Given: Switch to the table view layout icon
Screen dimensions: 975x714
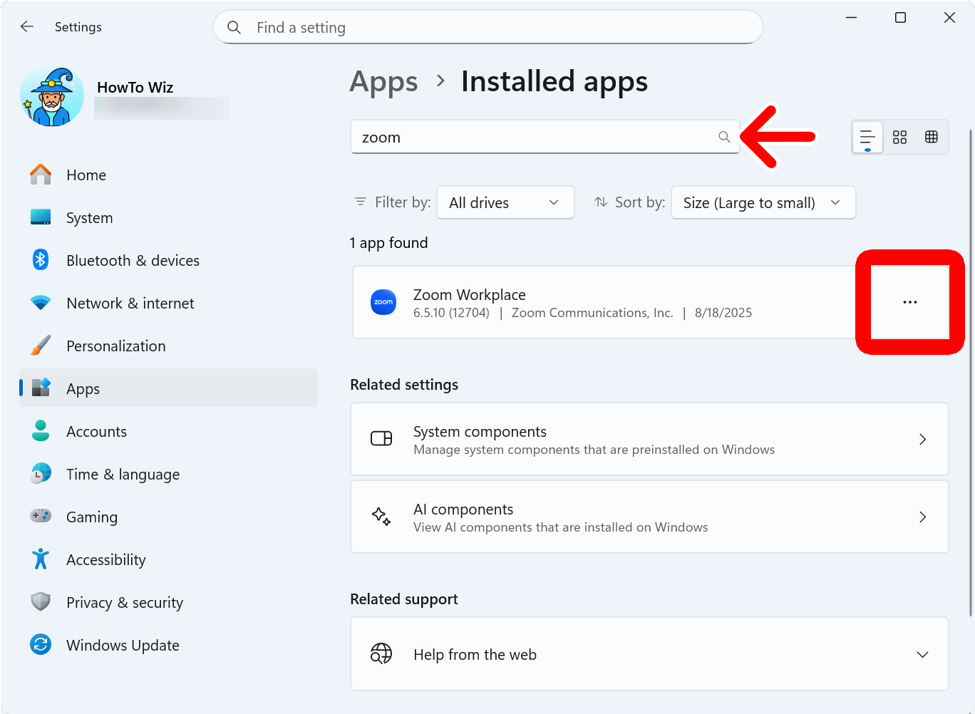Looking at the screenshot, I should [x=932, y=137].
